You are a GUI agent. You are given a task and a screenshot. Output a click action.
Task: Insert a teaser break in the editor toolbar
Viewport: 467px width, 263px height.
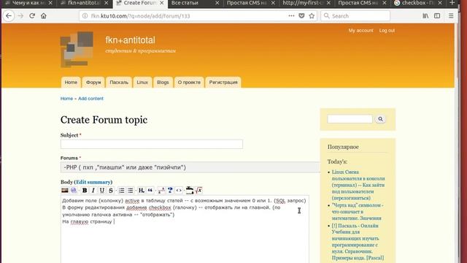pos(190,190)
